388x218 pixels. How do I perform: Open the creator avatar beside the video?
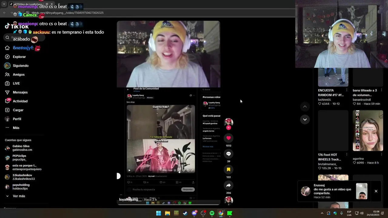coord(229,122)
